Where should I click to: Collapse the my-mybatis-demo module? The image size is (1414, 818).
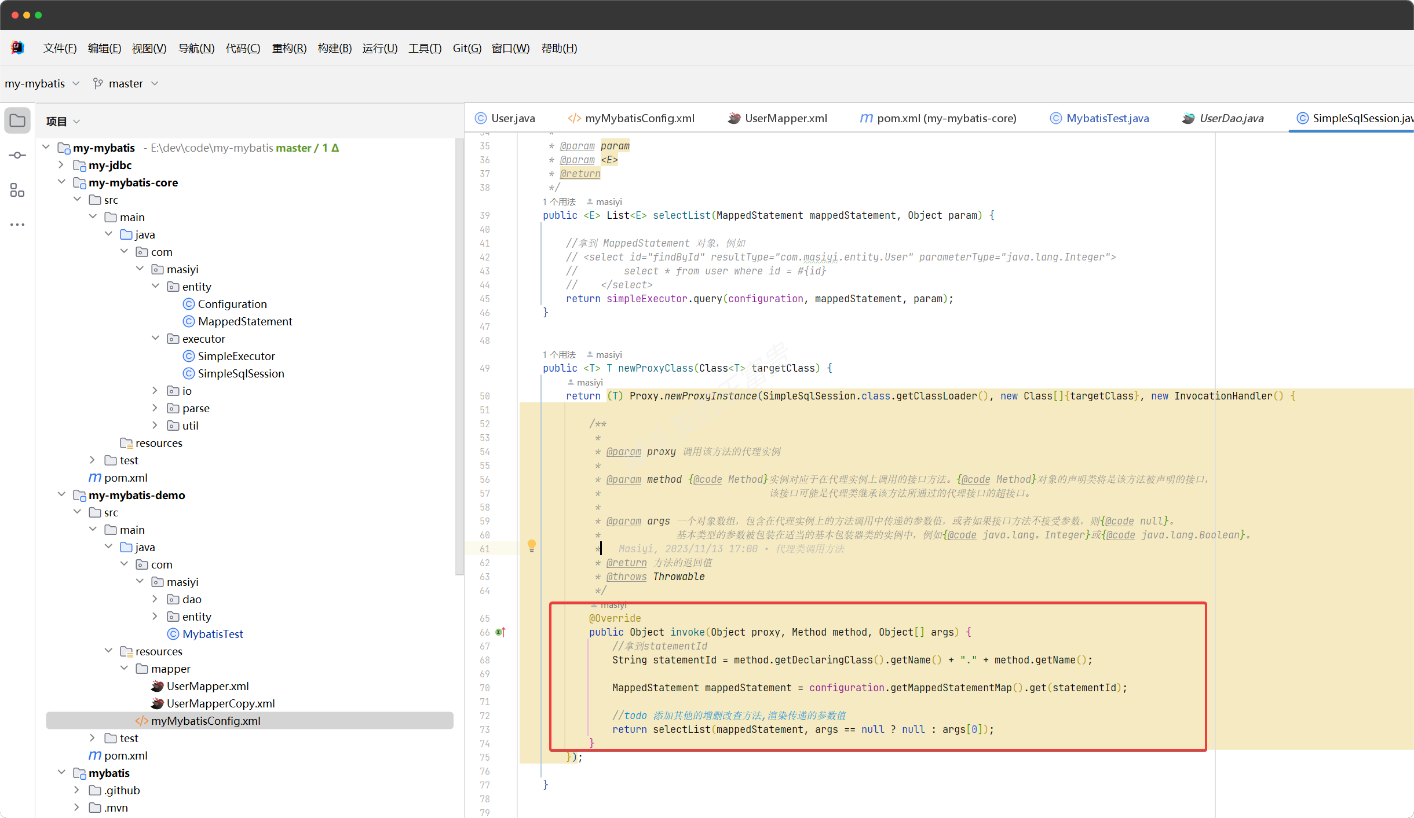pyautogui.click(x=61, y=494)
